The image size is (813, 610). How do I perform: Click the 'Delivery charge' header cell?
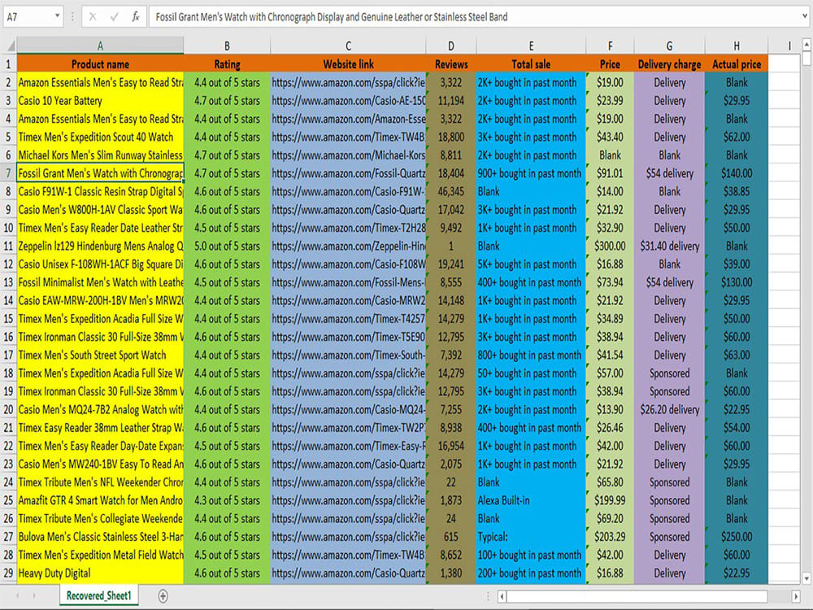click(669, 64)
